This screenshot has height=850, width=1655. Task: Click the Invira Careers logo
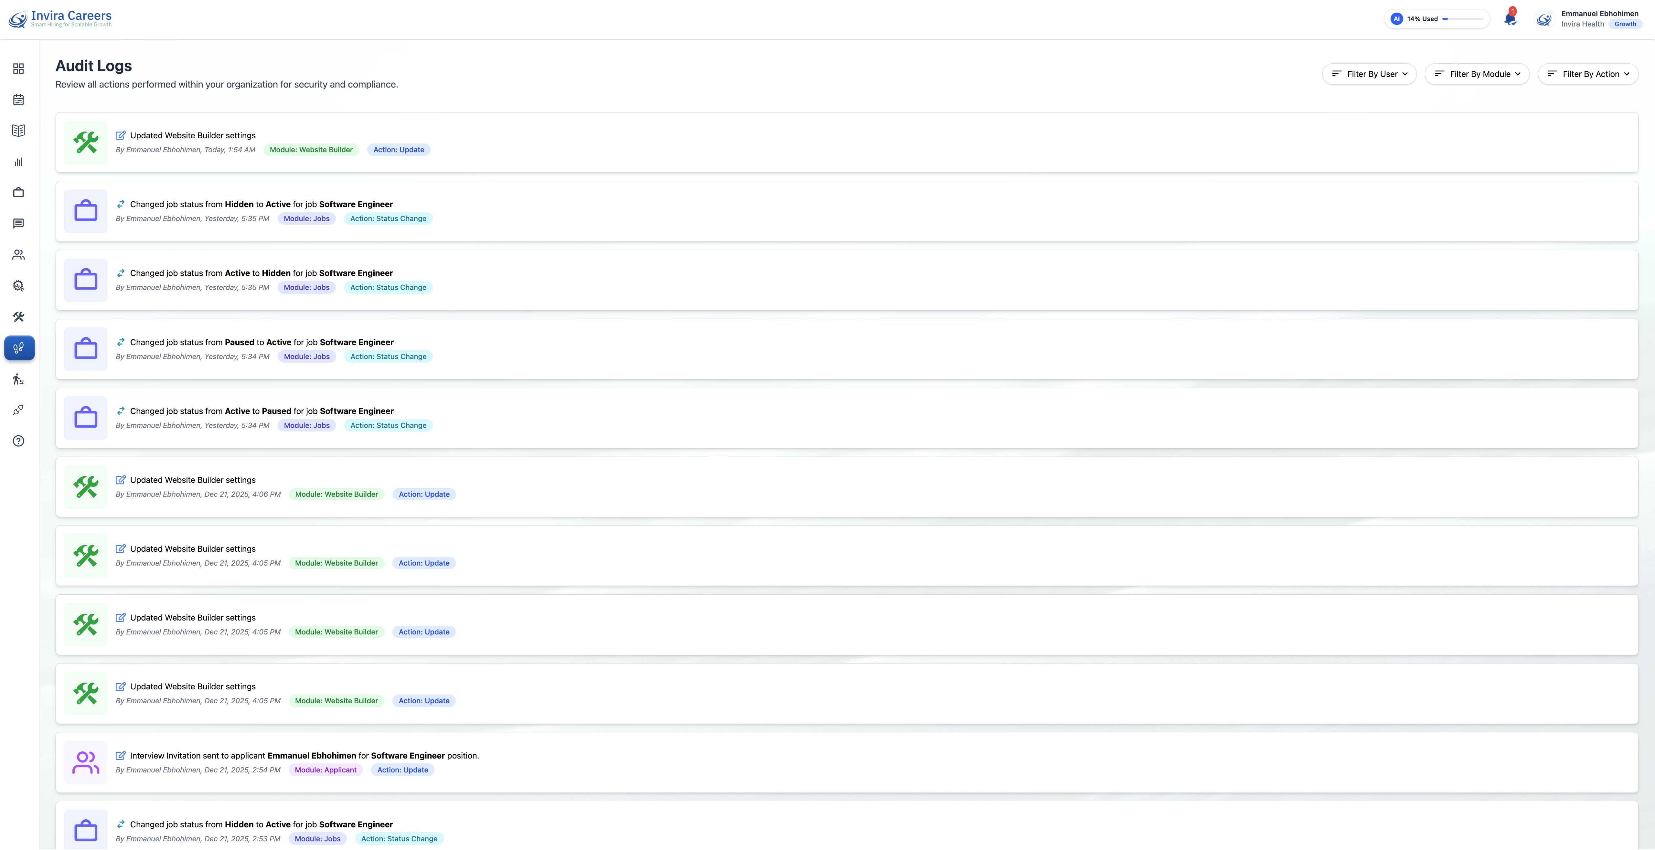(x=60, y=19)
